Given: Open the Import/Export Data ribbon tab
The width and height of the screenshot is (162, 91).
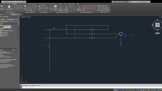Looking at the screenshot, I should coord(32,4).
